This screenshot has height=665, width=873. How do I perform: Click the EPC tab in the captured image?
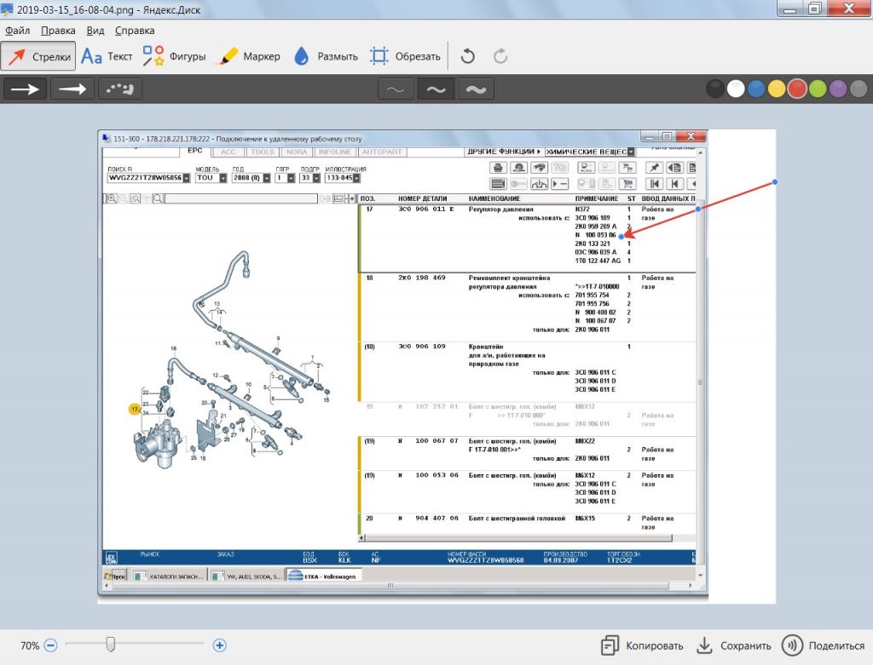point(195,151)
